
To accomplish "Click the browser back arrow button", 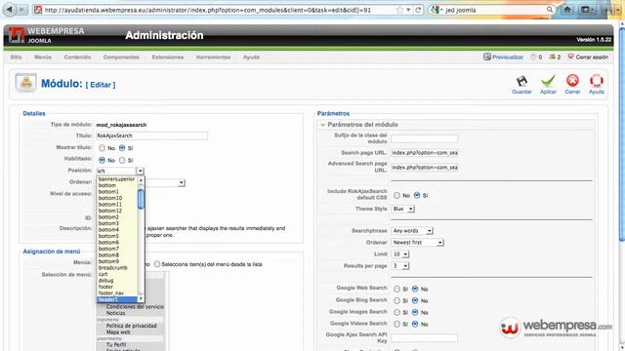I will 9,10.
